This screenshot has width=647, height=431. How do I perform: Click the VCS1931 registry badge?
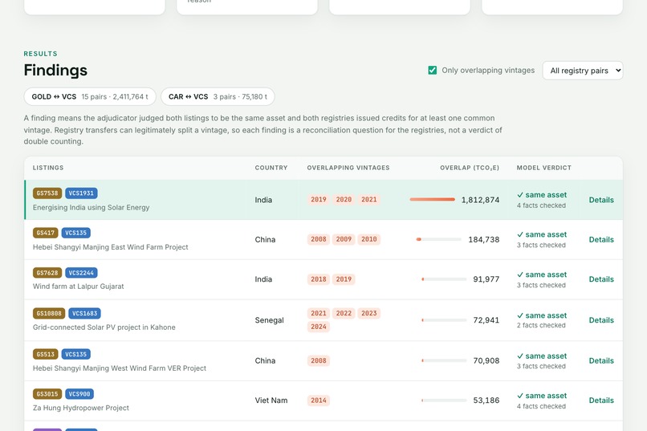click(81, 193)
